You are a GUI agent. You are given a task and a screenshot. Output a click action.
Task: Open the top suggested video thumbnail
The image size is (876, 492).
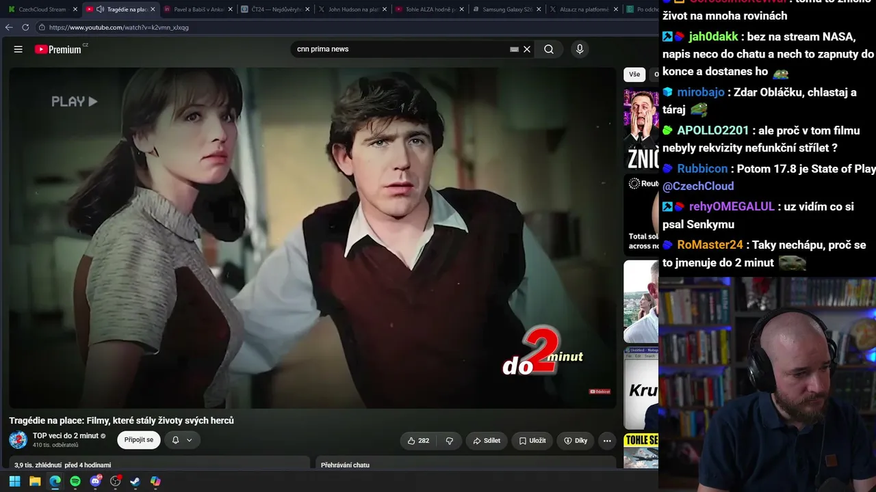[x=641, y=130]
